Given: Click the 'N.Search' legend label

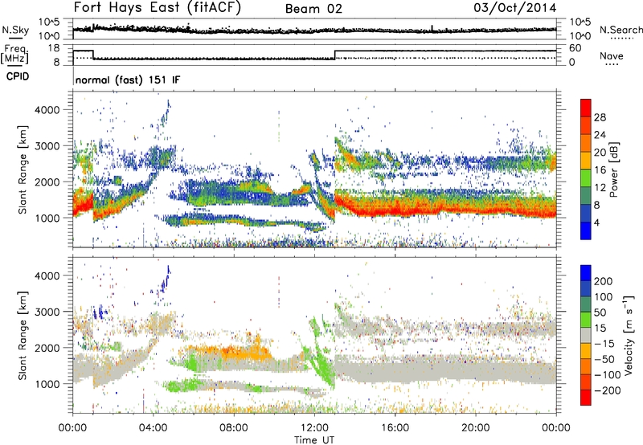Looking at the screenshot, I should [x=620, y=30].
